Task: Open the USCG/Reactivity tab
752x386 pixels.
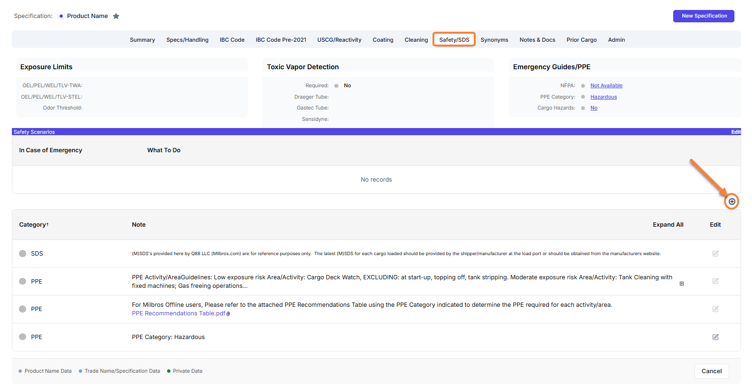Action: click(x=339, y=40)
